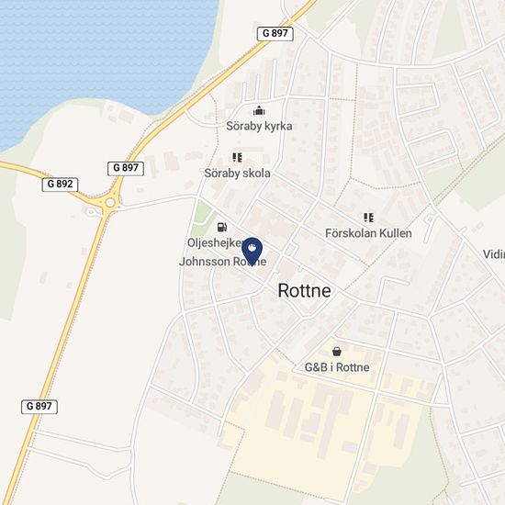
Task: Click the Förskolan Kullen school icon
Action: pos(368,218)
